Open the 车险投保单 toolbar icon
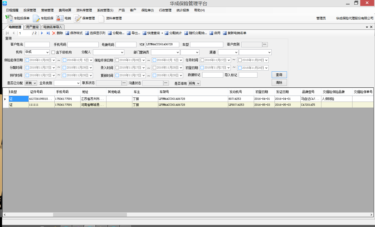Screen dimensions: 375x227 point(9,18)
